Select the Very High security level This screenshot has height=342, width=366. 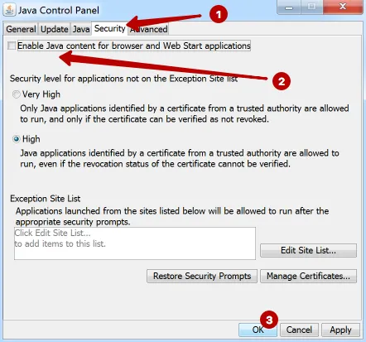[x=17, y=94]
